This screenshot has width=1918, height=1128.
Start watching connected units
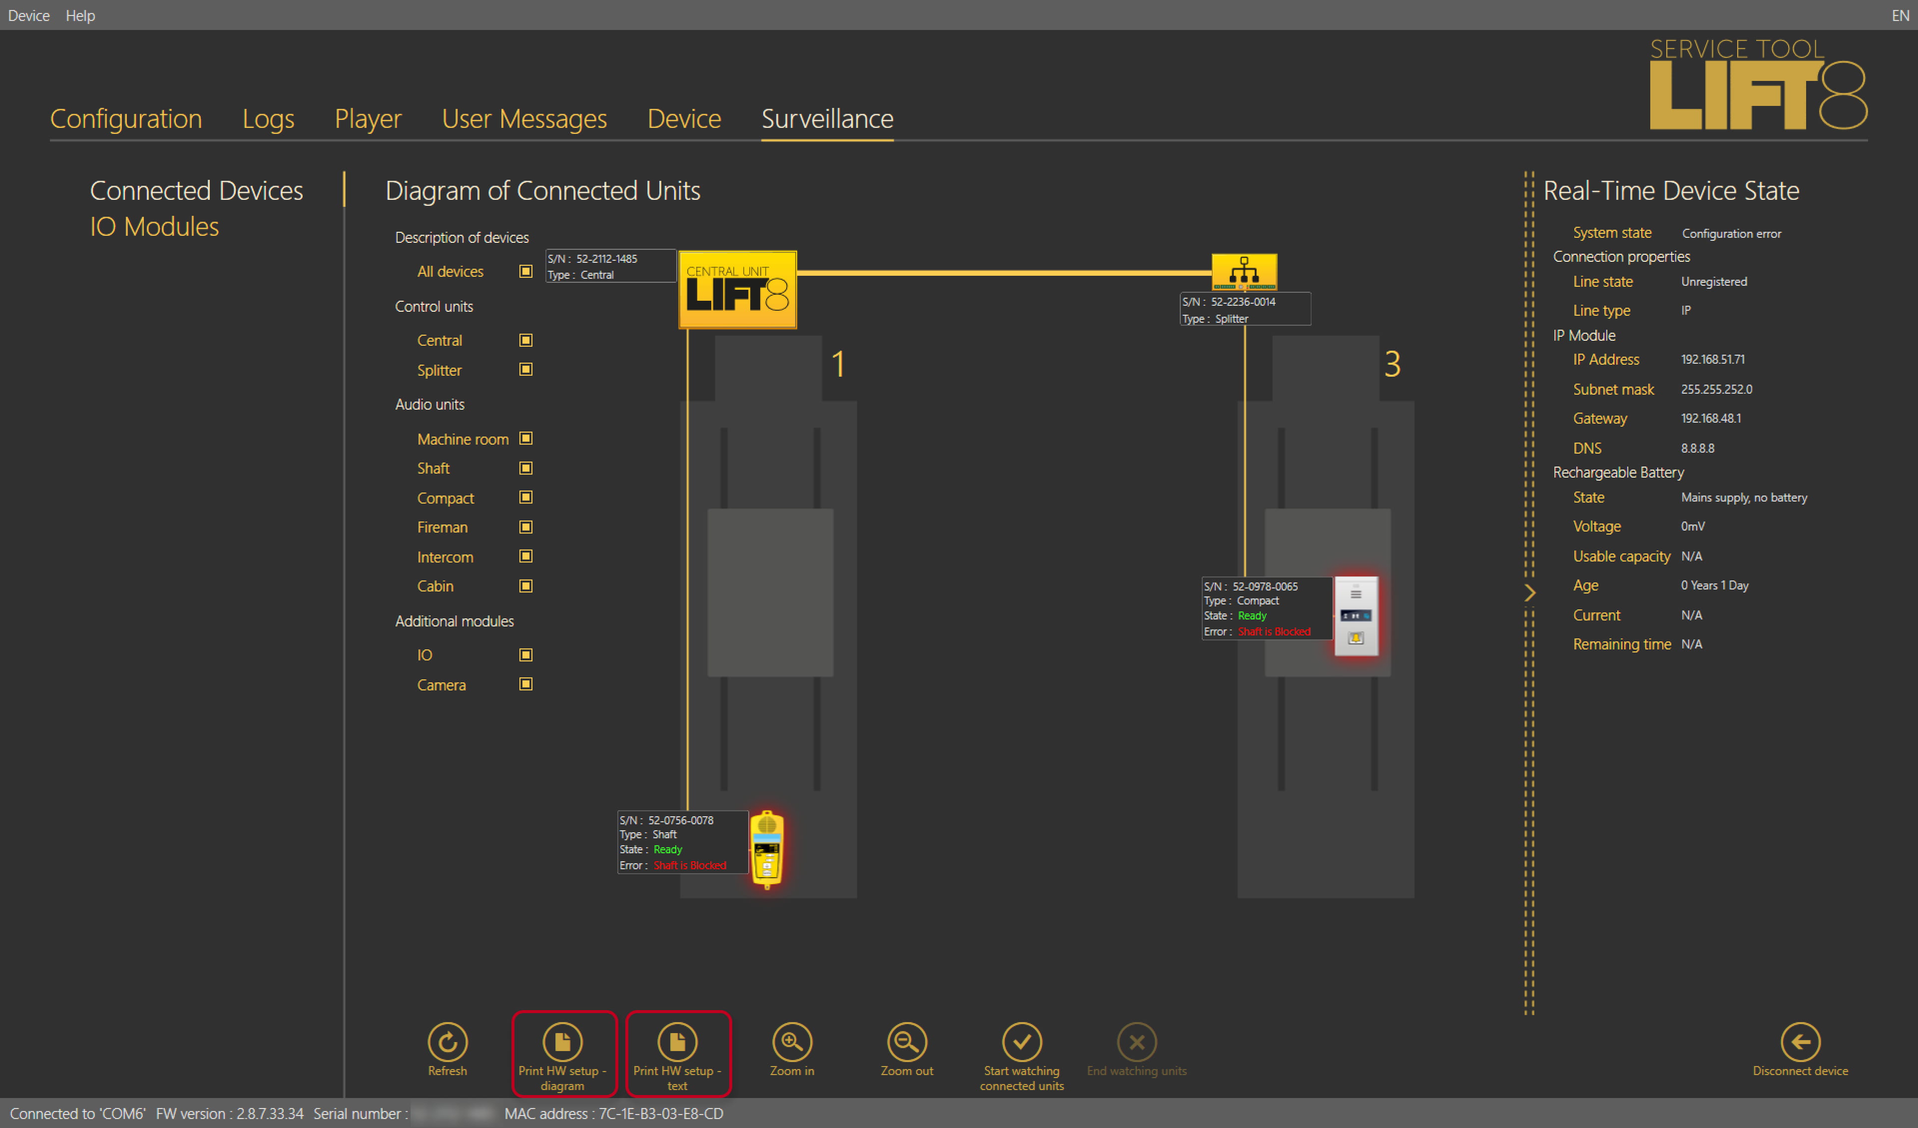tap(1022, 1042)
